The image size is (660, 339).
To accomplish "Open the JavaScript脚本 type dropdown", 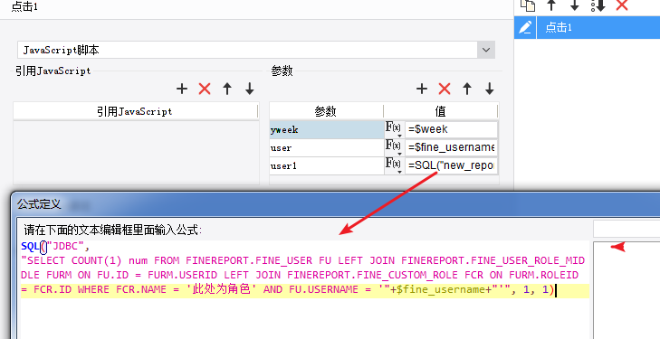I will [486, 50].
